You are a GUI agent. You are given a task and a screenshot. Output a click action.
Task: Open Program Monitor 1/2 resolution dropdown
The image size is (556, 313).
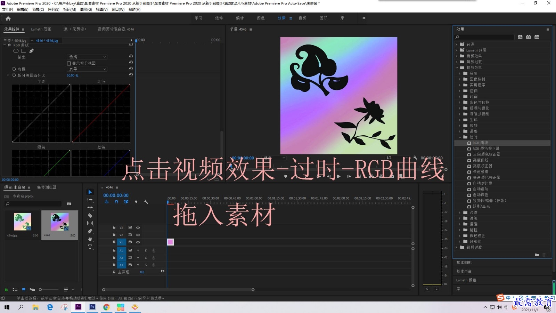point(398,158)
